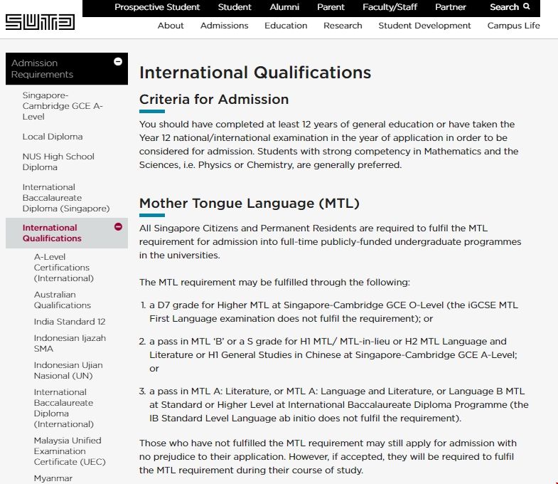Click the SUTD logo
This screenshot has height=484, width=558.
(x=40, y=22)
